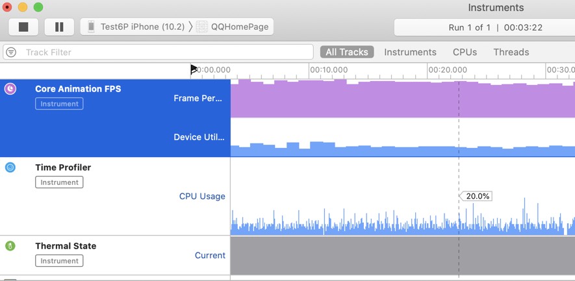Click the QQHomePage app target icon
This screenshot has width=575, height=281.
click(x=202, y=27)
